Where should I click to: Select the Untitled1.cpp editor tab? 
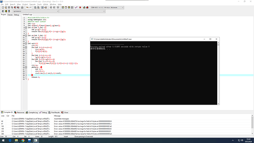tap(27, 15)
